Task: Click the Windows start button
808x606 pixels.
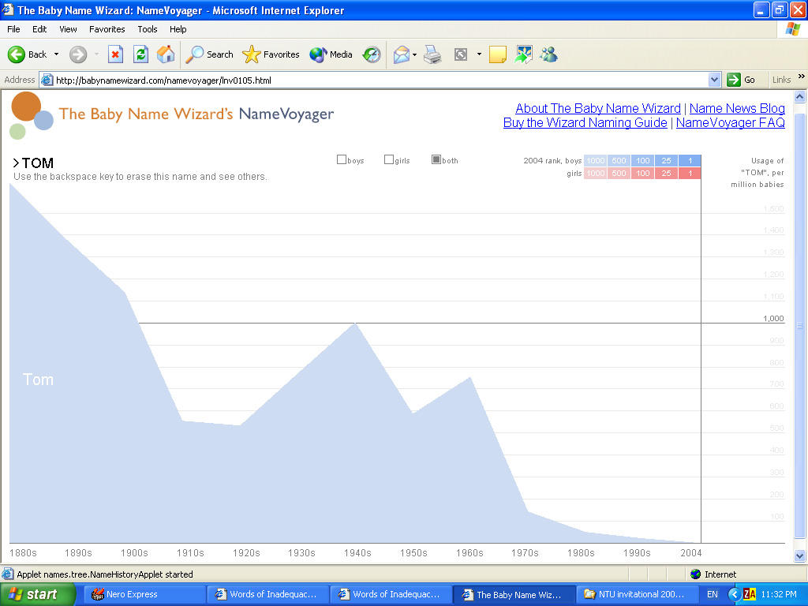Action: [37, 594]
